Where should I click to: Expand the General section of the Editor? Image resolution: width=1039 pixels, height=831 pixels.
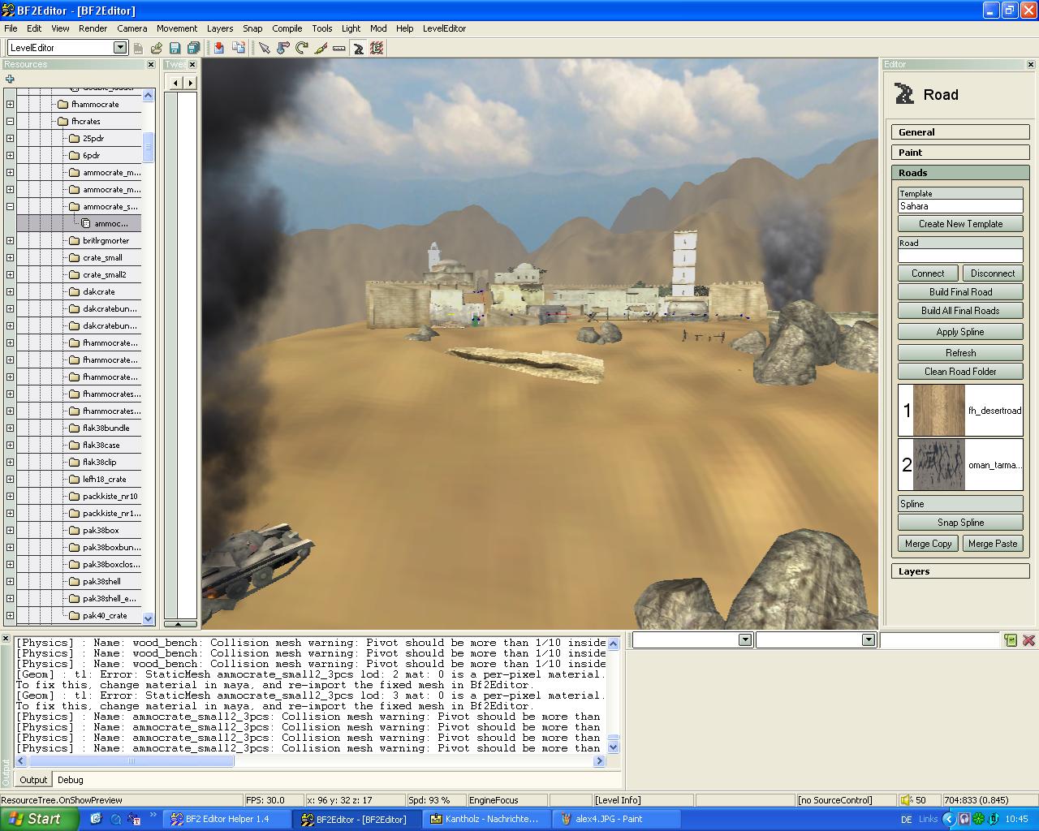960,132
